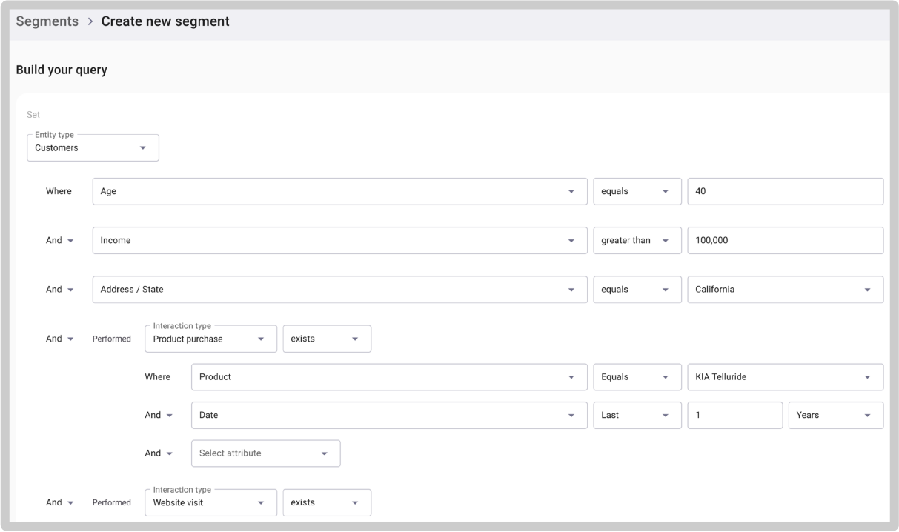This screenshot has width=899, height=532.
Task: Open the Years time unit dropdown
Action: click(835, 415)
